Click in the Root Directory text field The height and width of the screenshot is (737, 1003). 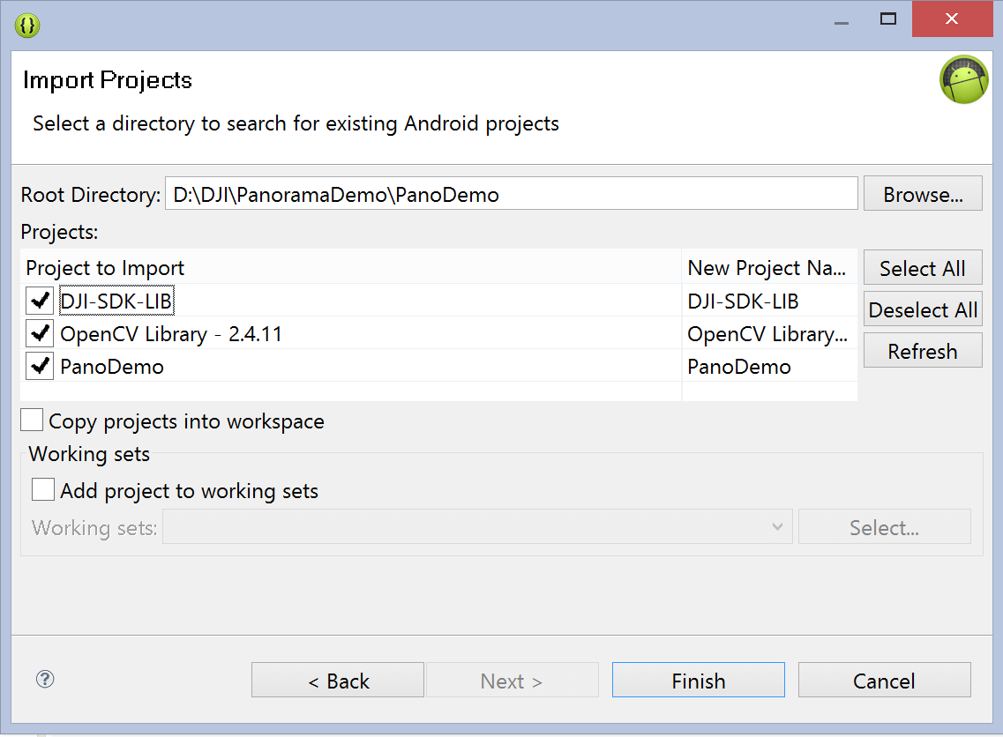click(511, 194)
